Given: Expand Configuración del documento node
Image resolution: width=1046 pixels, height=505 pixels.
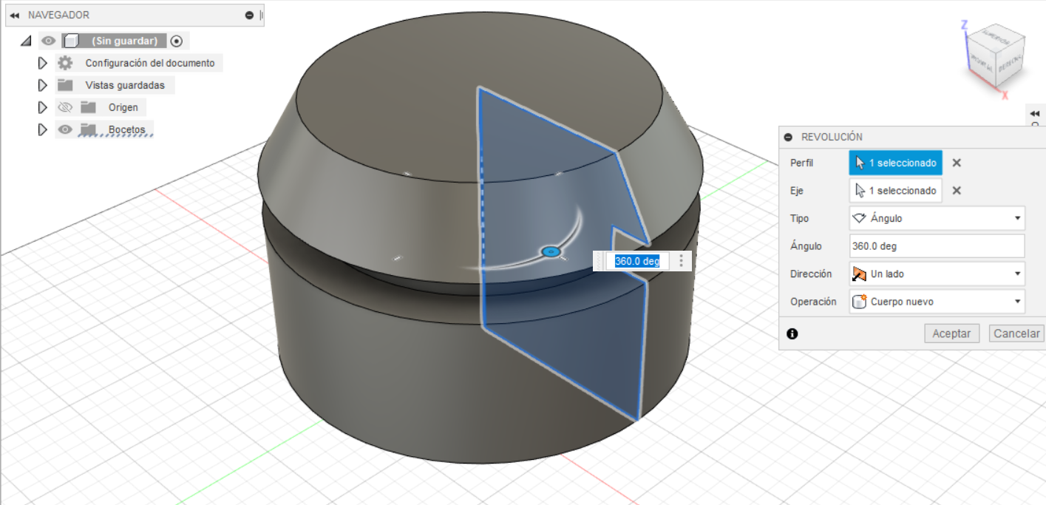Looking at the screenshot, I should pos(42,63).
